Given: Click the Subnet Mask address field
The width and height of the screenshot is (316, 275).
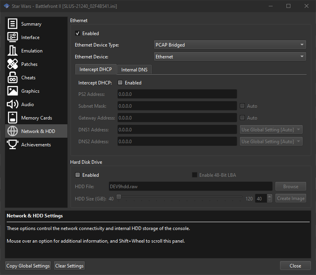Looking at the screenshot, I should click(177, 106).
